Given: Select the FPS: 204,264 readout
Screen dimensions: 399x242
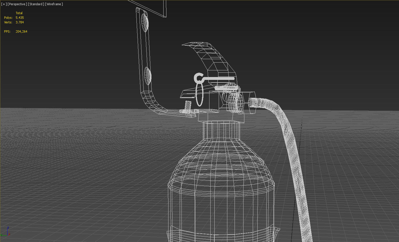Looking at the screenshot, I should pyautogui.click(x=16, y=31).
